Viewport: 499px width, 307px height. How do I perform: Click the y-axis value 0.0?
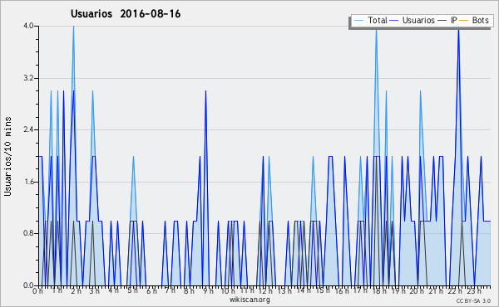[x=28, y=285]
